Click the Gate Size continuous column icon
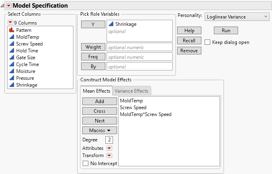The height and width of the screenshot is (174, 272). tap(11, 58)
